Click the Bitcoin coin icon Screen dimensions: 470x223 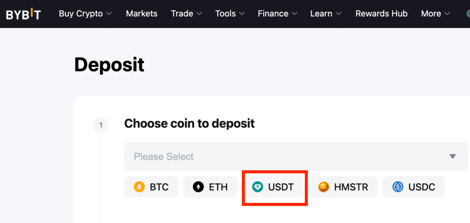tap(139, 187)
